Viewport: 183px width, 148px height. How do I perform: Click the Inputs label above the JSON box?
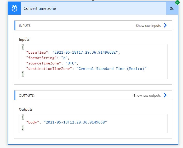[24, 40]
